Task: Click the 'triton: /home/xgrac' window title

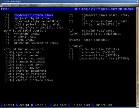Action: tap(13, 1)
